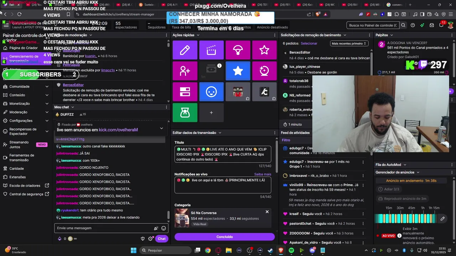Click the shield moderation icon below chat
456x256 pixels.
click(143, 239)
